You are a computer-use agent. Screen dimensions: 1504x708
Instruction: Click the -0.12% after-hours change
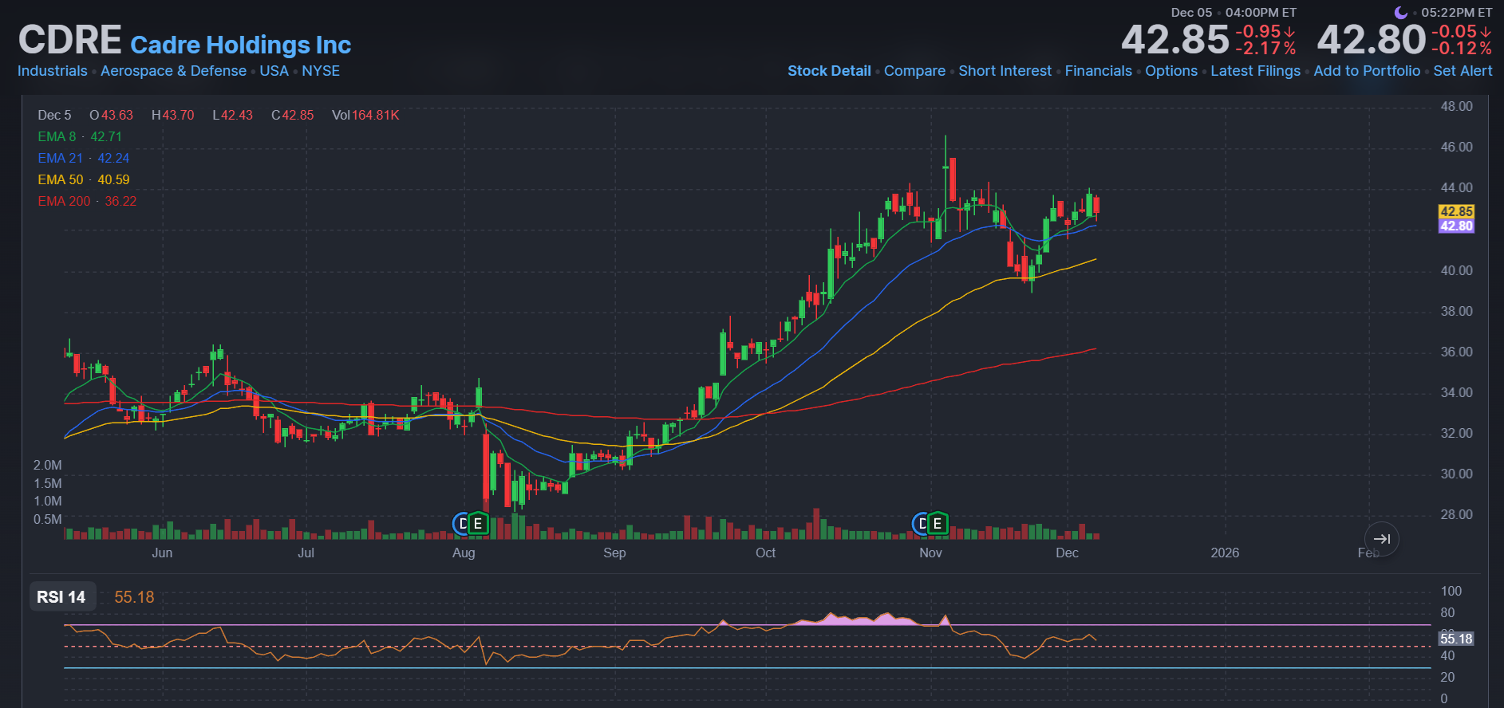1462,49
